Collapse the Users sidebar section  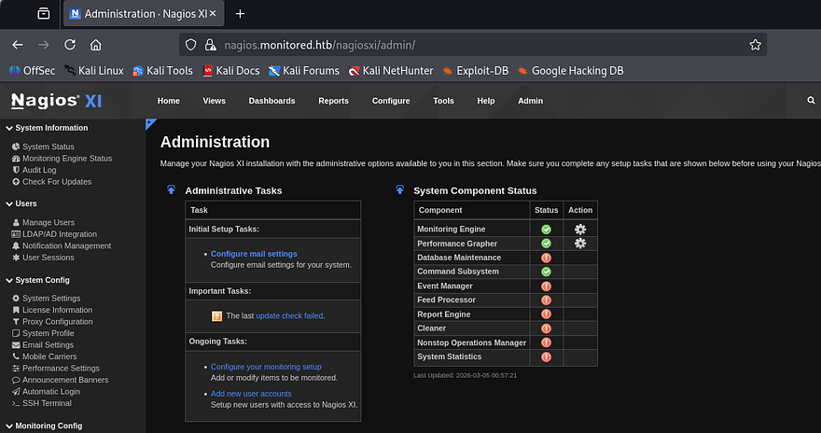(25, 203)
